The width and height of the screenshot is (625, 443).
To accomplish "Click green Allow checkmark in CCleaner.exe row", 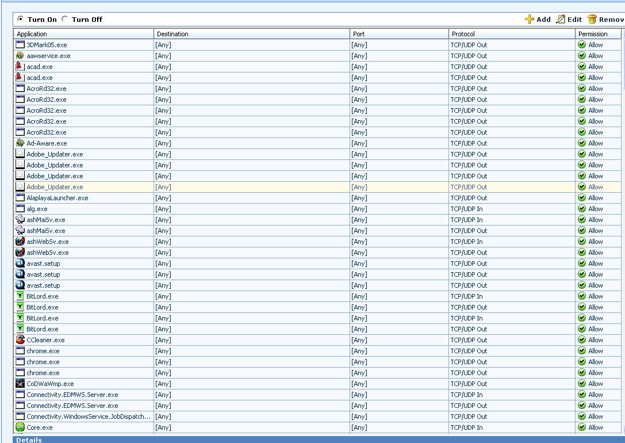I will pos(582,339).
